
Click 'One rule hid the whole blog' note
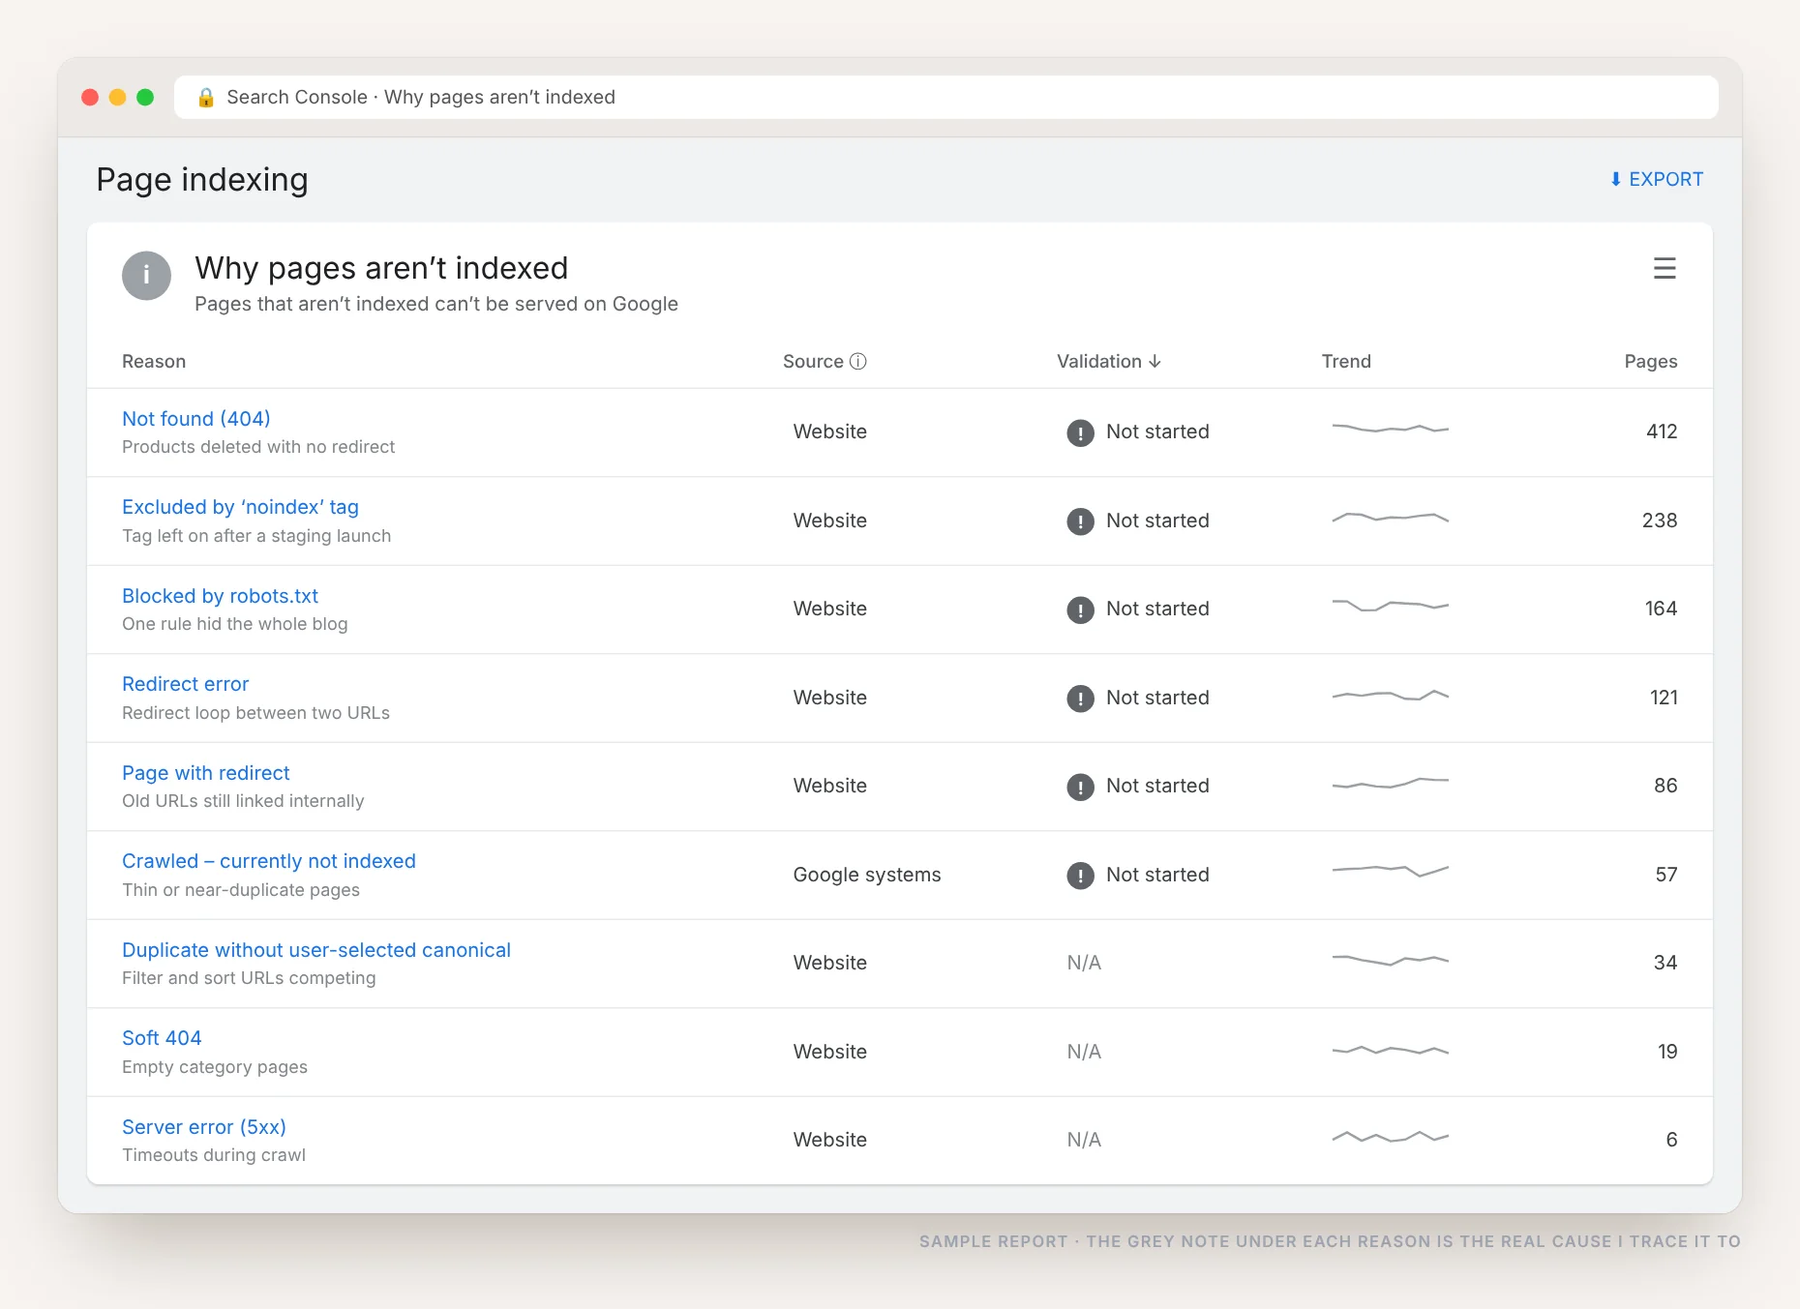point(235,624)
